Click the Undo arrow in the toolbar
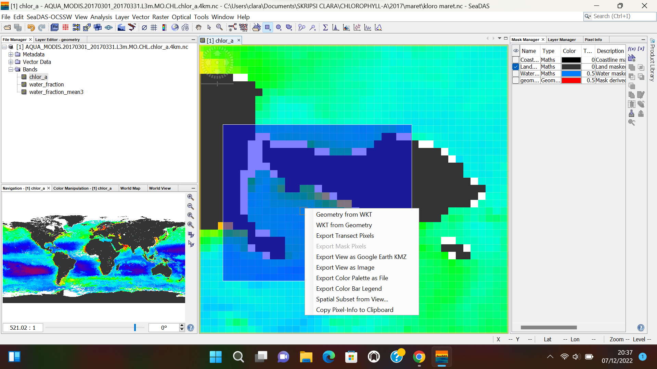 tap(31, 28)
